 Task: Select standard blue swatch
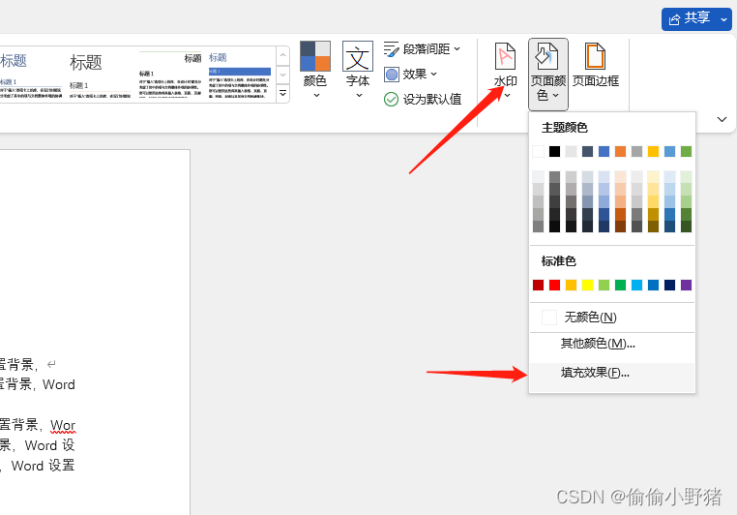tap(653, 285)
